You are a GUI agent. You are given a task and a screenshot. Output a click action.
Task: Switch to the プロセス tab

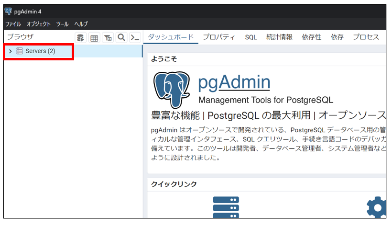click(366, 37)
